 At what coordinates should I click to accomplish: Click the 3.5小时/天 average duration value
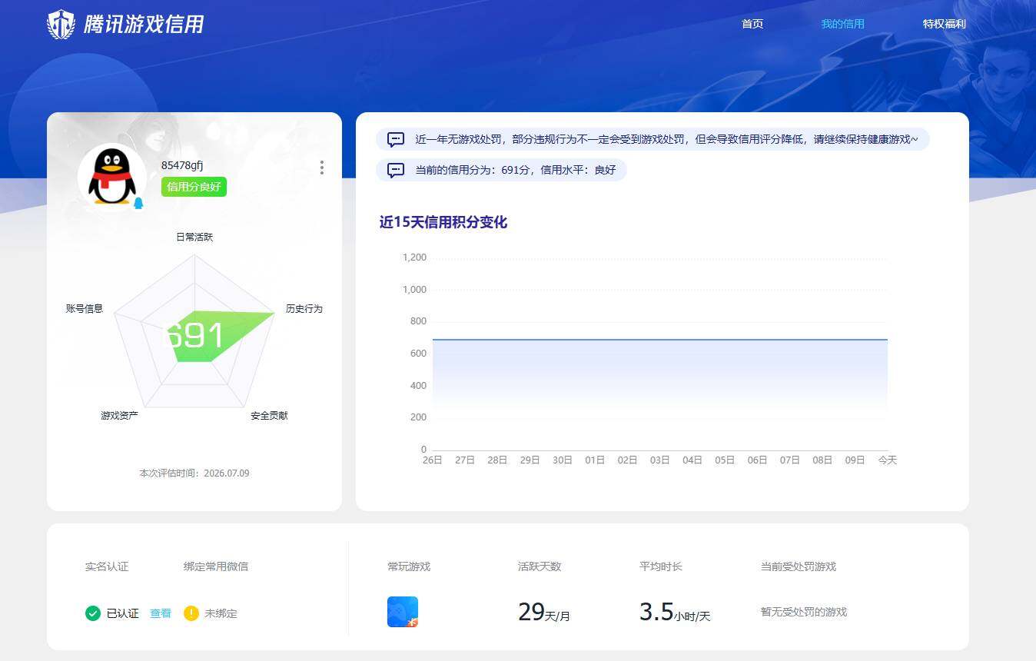pos(675,613)
